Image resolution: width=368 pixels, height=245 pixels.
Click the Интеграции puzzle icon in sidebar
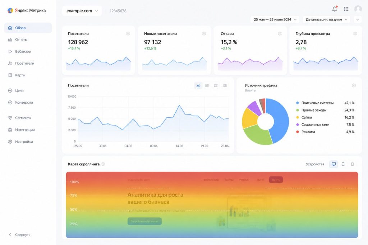tap(10, 130)
